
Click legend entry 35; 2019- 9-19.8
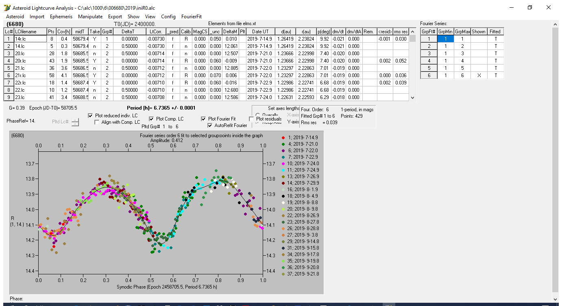pyautogui.click(x=300, y=261)
